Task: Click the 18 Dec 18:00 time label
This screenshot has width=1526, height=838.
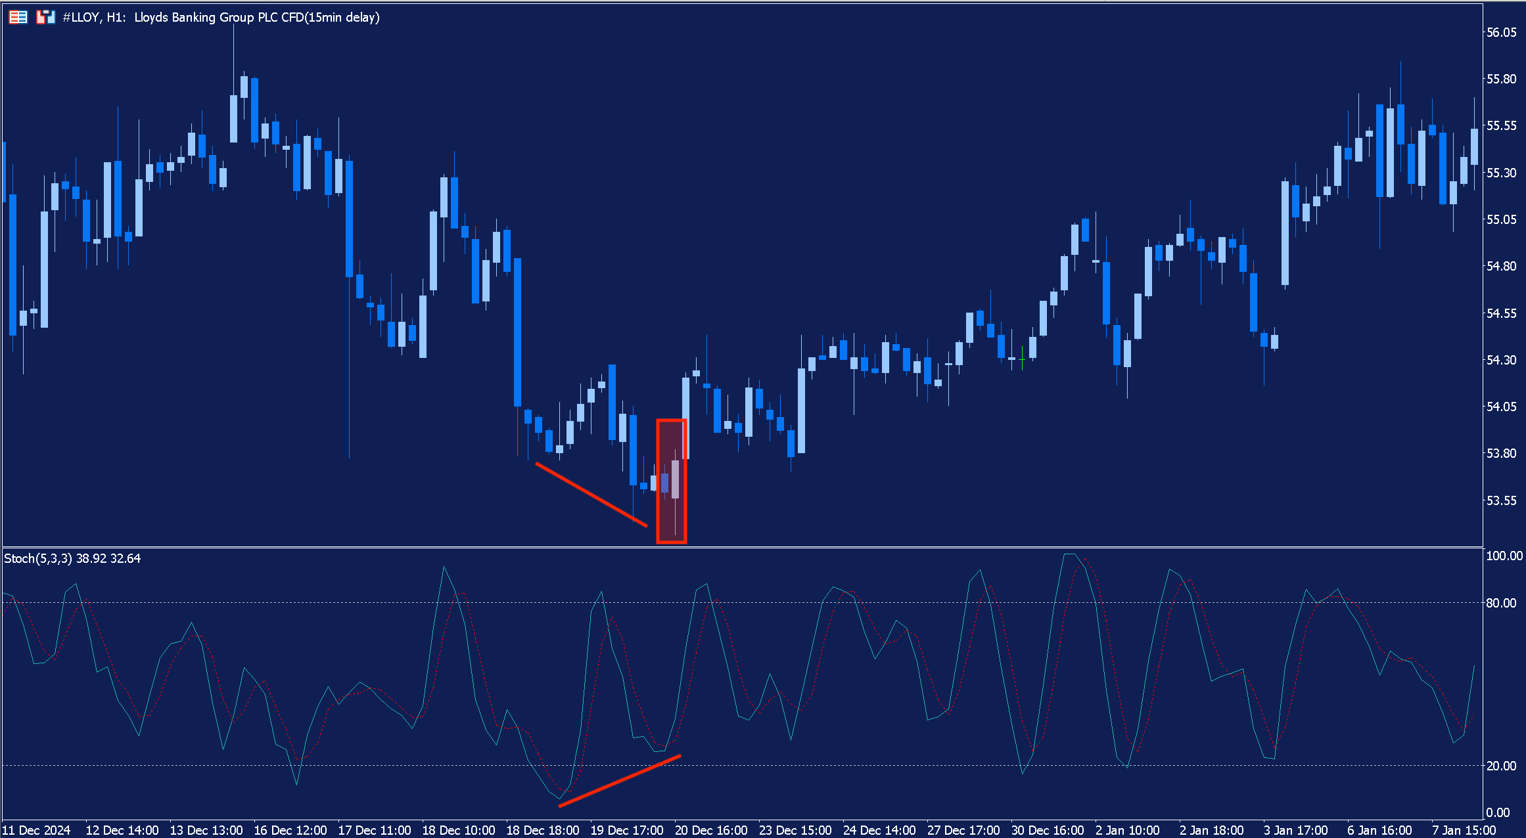Action: pyautogui.click(x=543, y=830)
